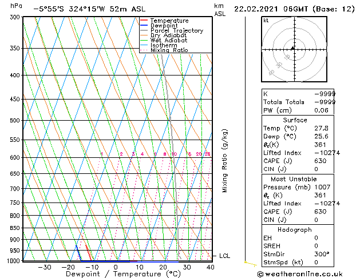360x278 pixels.
Task: Click the 'Dewpoint / Temperature (°C)' axis label
Action: [123, 274]
